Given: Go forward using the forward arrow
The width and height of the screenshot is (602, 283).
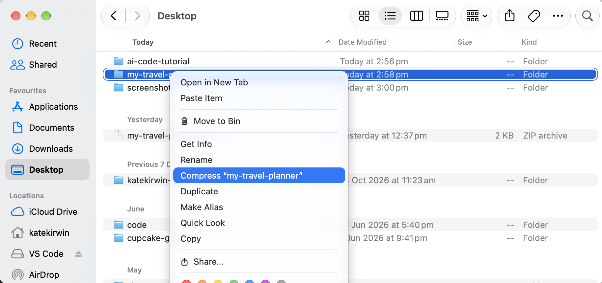Looking at the screenshot, I should pos(137,16).
